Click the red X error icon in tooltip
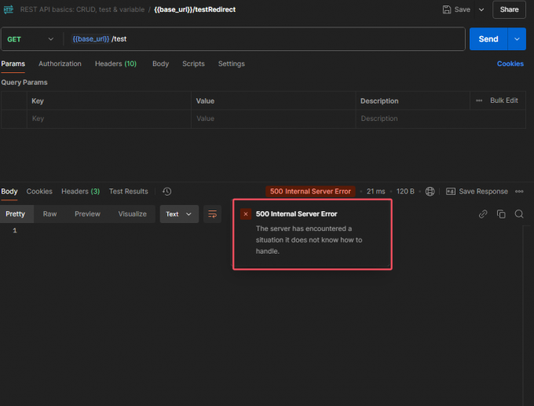The width and height of the screenshot is (534, 406). coord(246,214)
